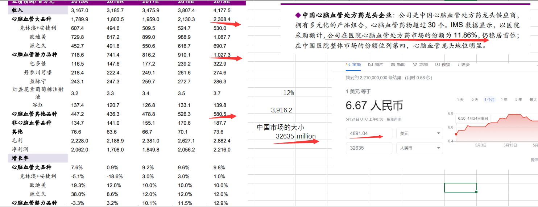Click the 丹参川芎嗪 row label
The image size is (538, 207).
[x=38, y=73]
